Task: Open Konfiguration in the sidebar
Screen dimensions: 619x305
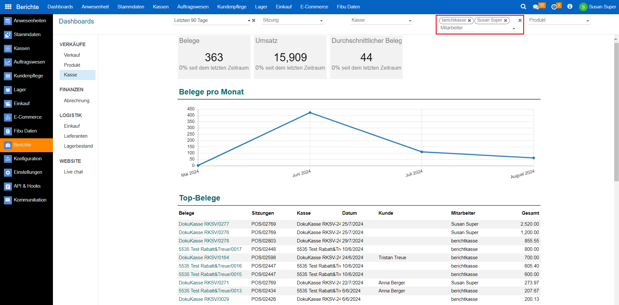Action: tap(27, 159)
